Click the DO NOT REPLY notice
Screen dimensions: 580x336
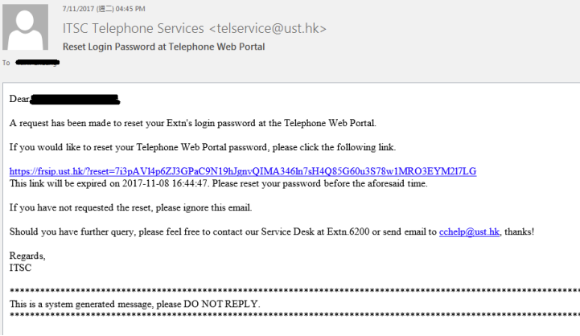(221, 304)
